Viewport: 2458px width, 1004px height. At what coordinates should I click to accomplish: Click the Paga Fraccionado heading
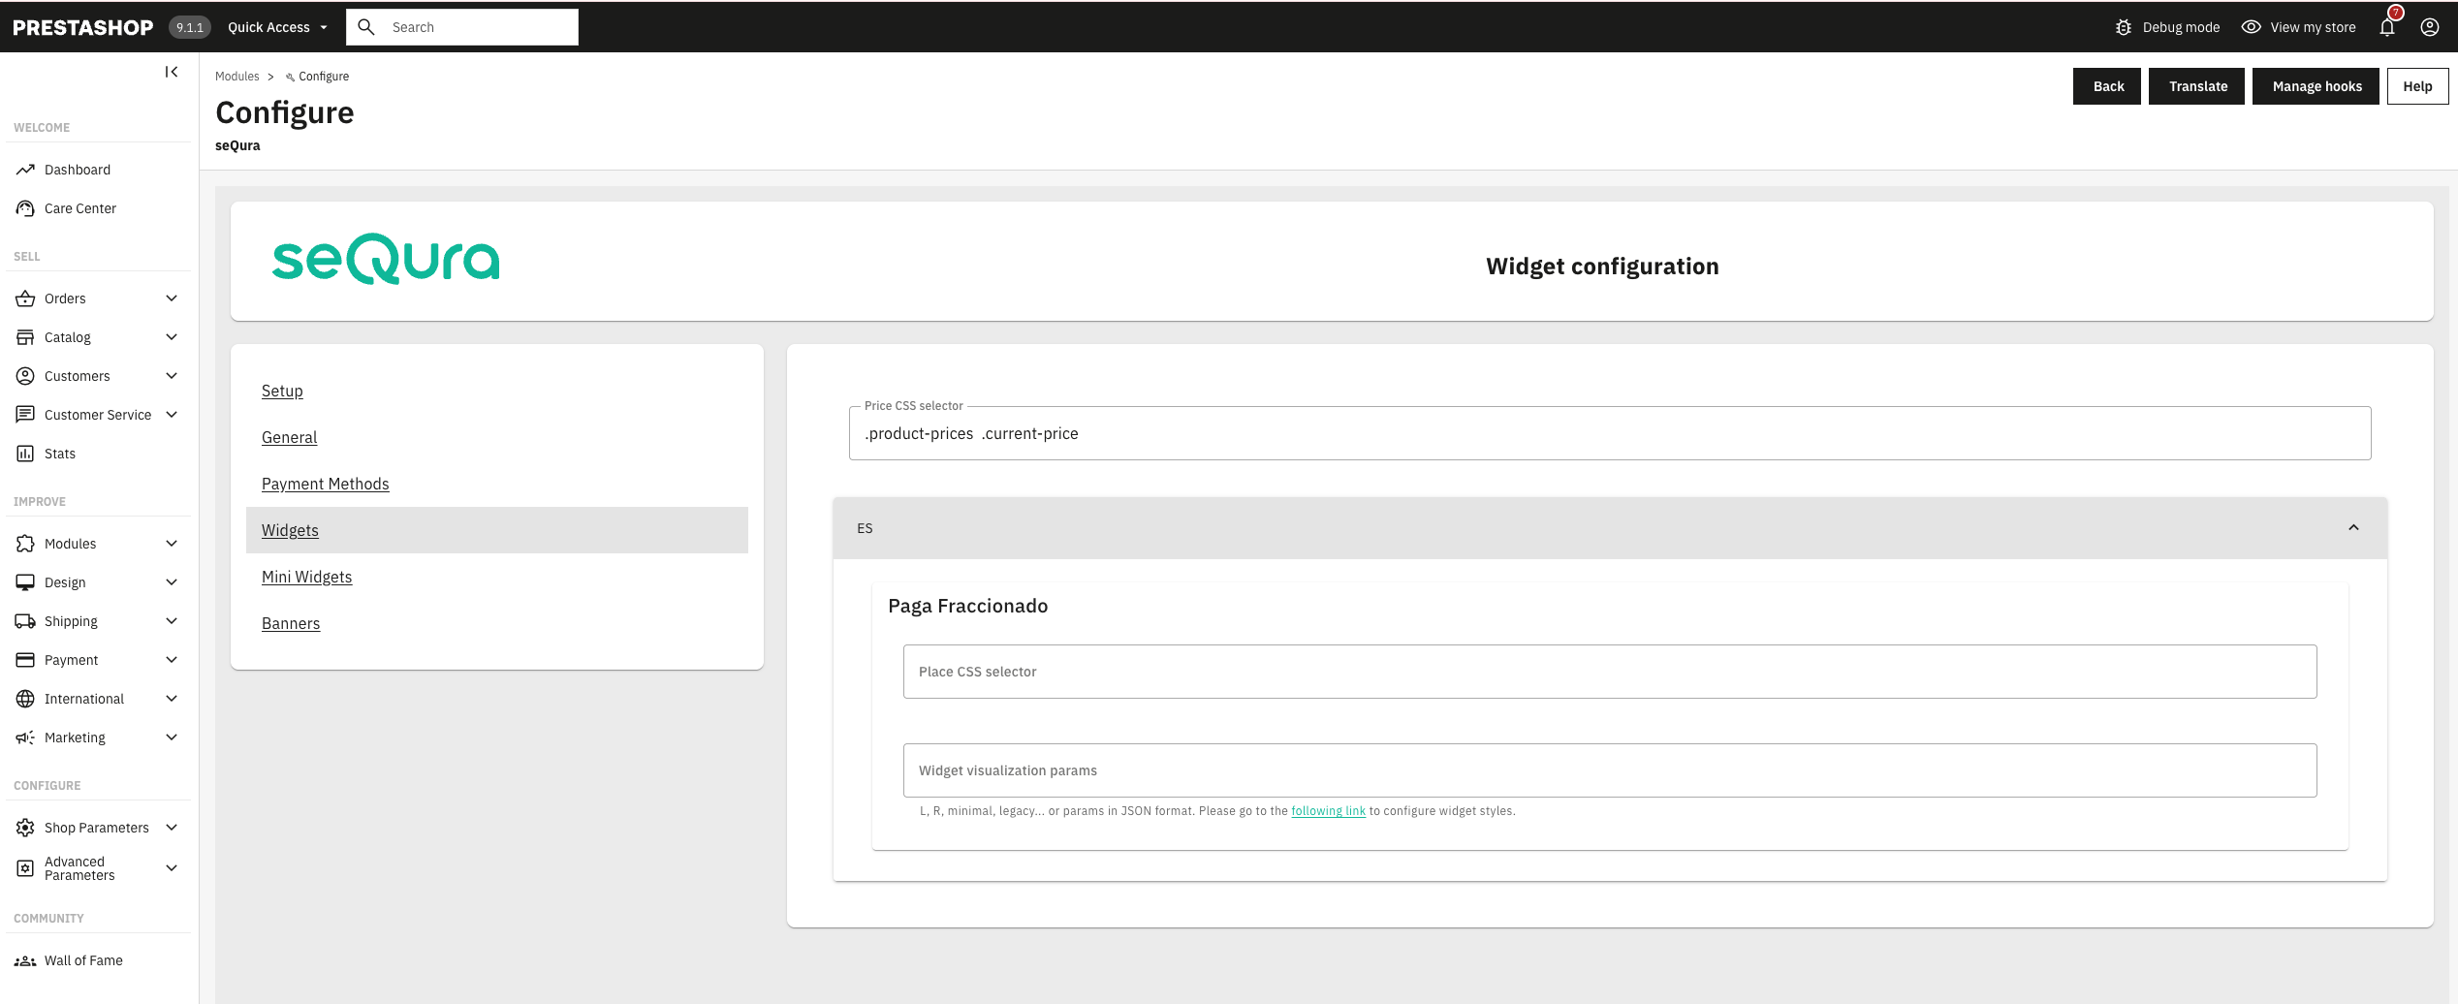click(x=967, y=606)
